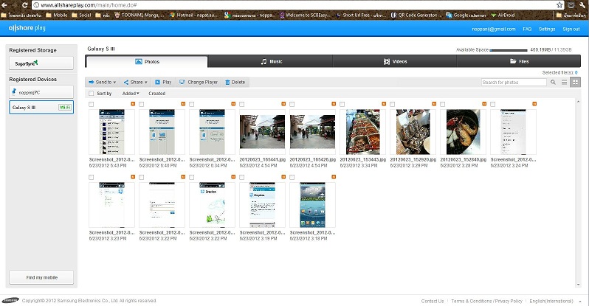The image size is (589, 306).
Task: Switch to list view icon
Action: (x=564, y=83)
